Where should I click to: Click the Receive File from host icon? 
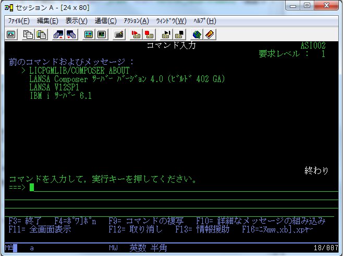coord(71,34)
